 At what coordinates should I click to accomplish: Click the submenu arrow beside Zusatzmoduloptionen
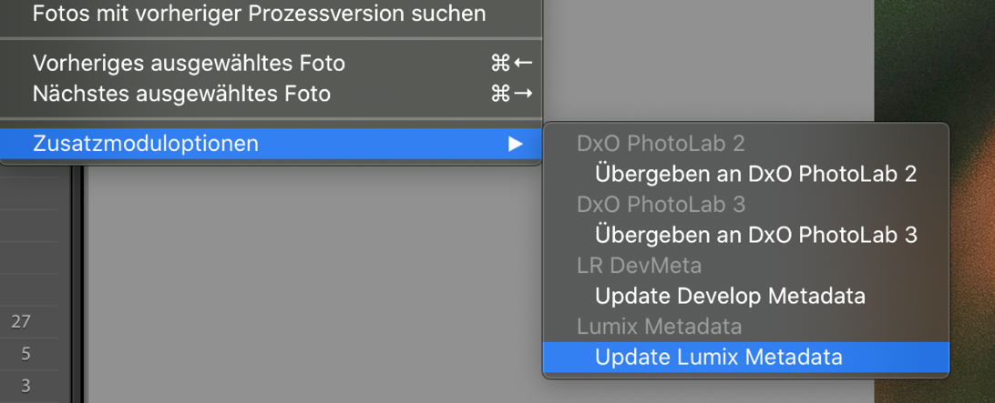pos(516,144)
